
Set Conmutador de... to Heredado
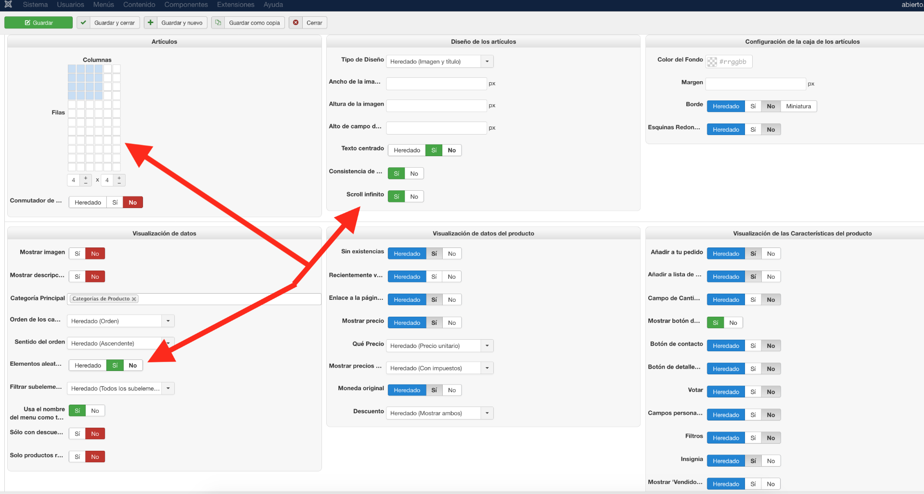click(x=88, y=202)
